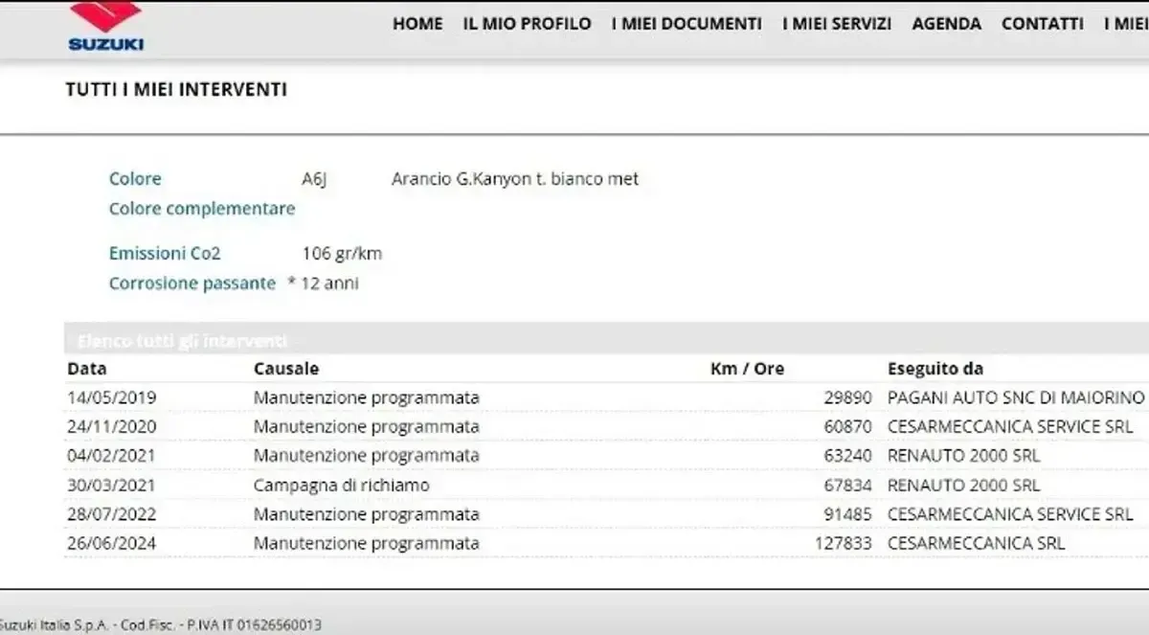The height and width of the screenshot is (635, 1149).
Task: Click CESARMECCANICA SRL on last row
Action: [x=976, y=544]
